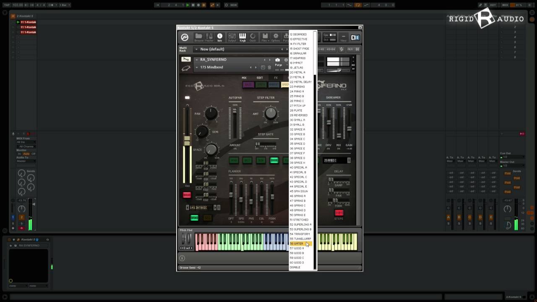Delete snapshot with the trash icon
Viewport: 537px width, 302px height.
270,67
